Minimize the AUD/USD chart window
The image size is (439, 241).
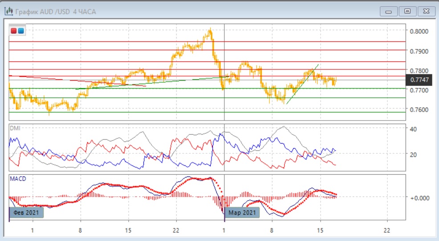389,11
